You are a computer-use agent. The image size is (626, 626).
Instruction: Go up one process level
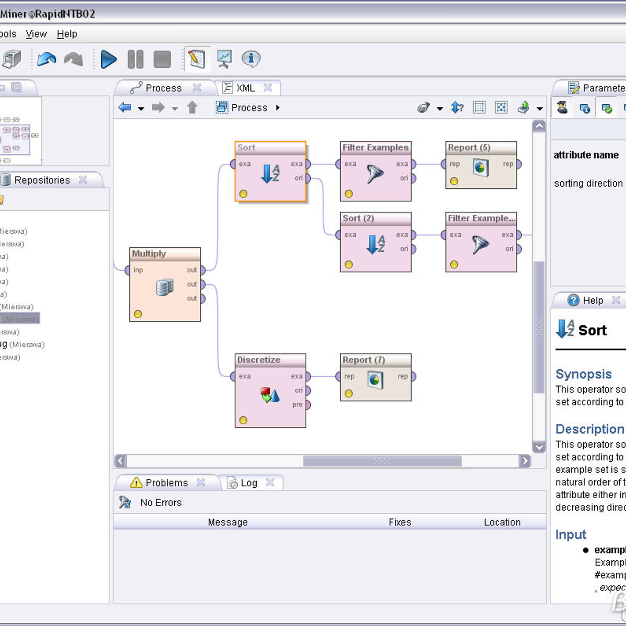[x=192, y=107]
